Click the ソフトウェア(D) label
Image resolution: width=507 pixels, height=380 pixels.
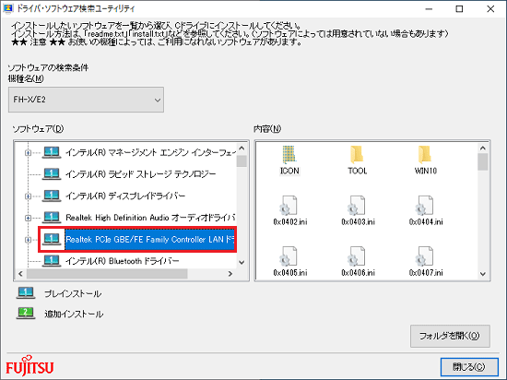point(38,129)
